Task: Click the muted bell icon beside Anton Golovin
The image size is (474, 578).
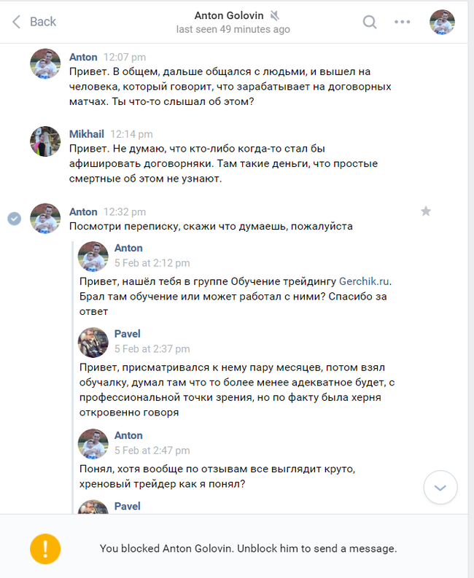Action: 274,15
